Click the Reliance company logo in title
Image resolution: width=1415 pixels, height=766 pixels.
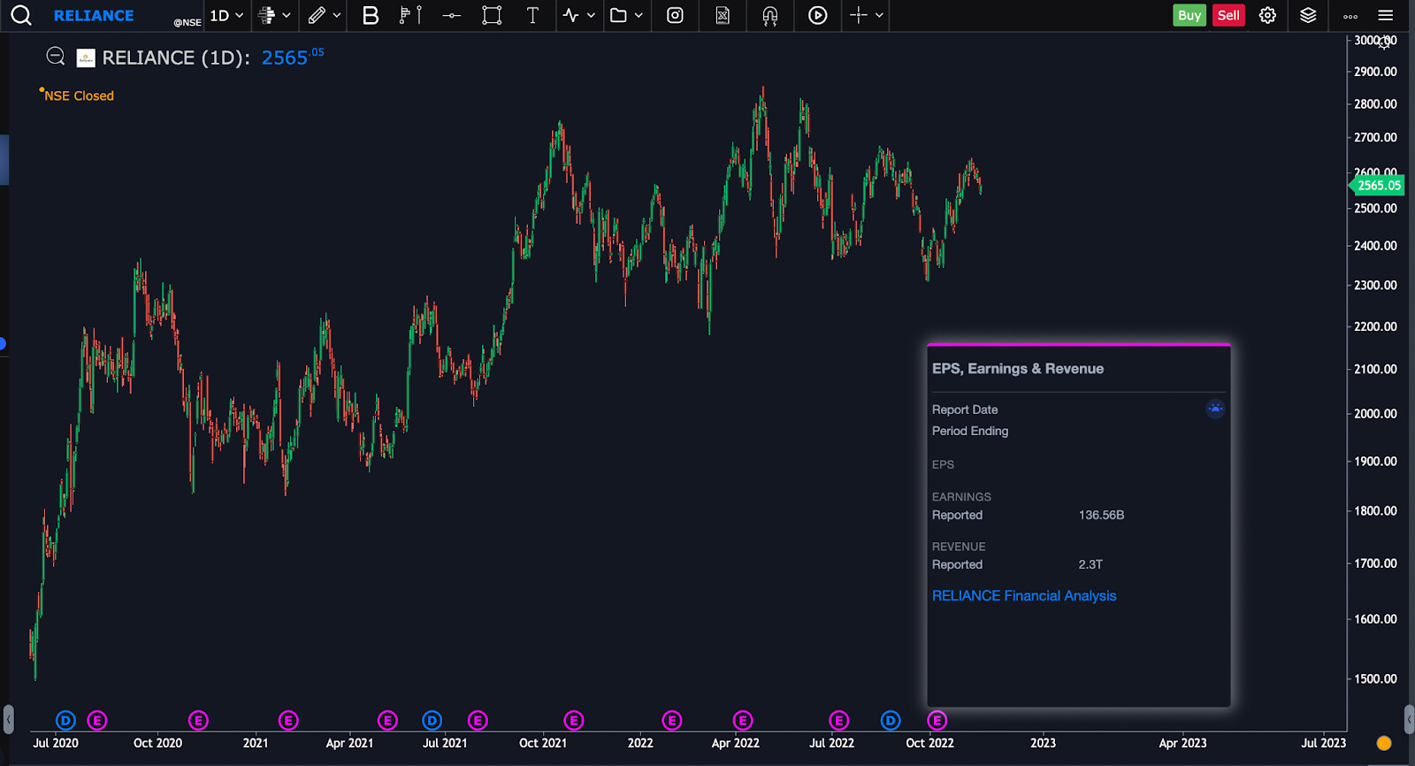(86, 58)
